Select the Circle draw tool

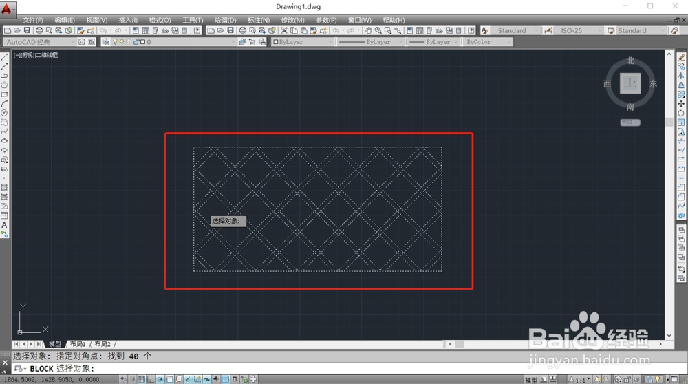(4, 113)
